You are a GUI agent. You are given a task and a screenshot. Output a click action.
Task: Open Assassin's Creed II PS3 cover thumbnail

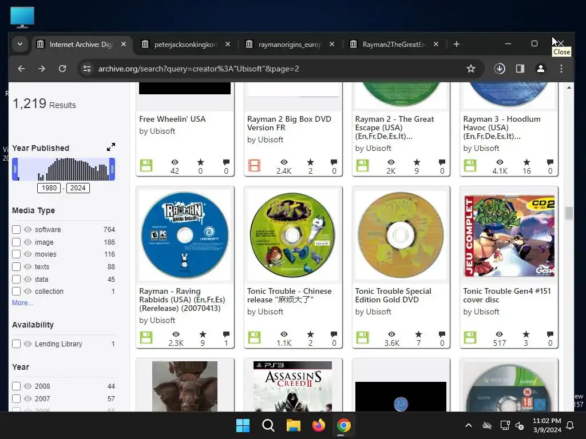[292, 386]
